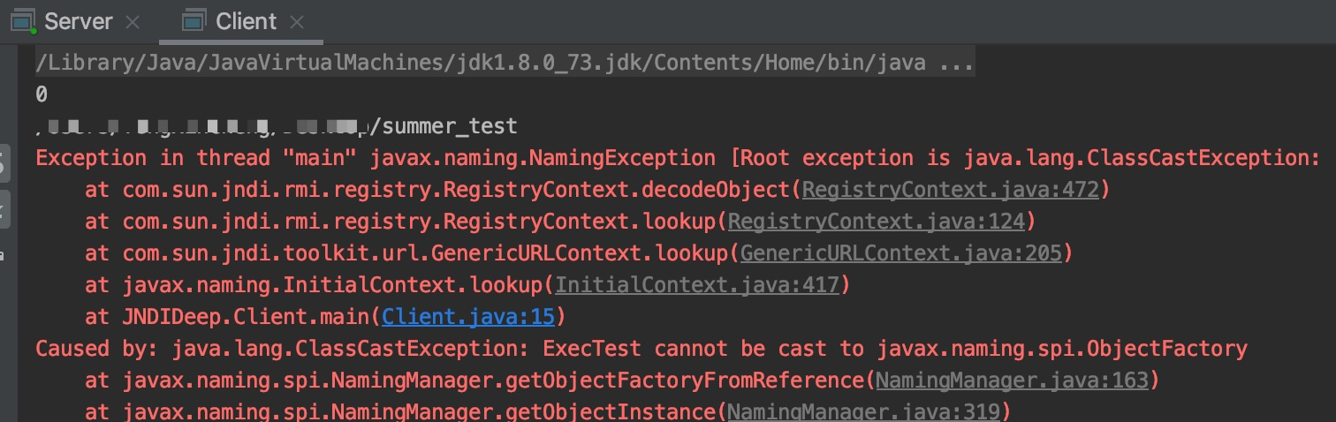Click the Server tab's run configuration icon
This screenshot has height=422, width=1336.
point(24,21)
